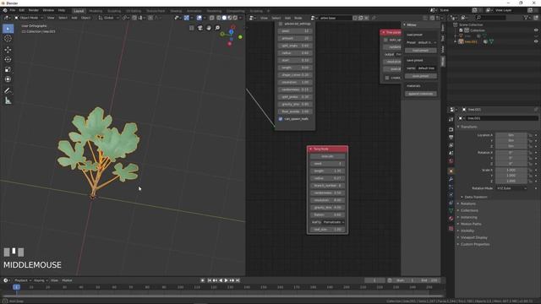Click the append materials button in MTree panel

coord(421,94)
